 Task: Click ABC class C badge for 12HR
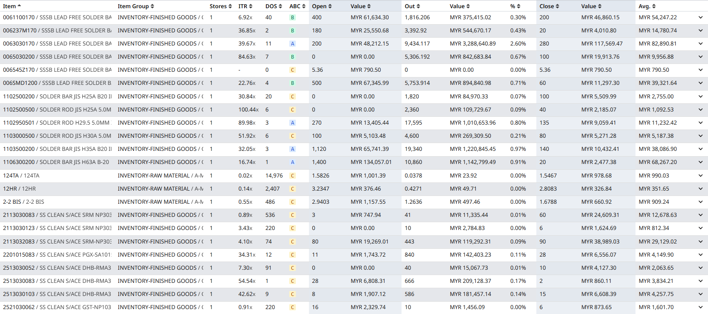[293, 189]
